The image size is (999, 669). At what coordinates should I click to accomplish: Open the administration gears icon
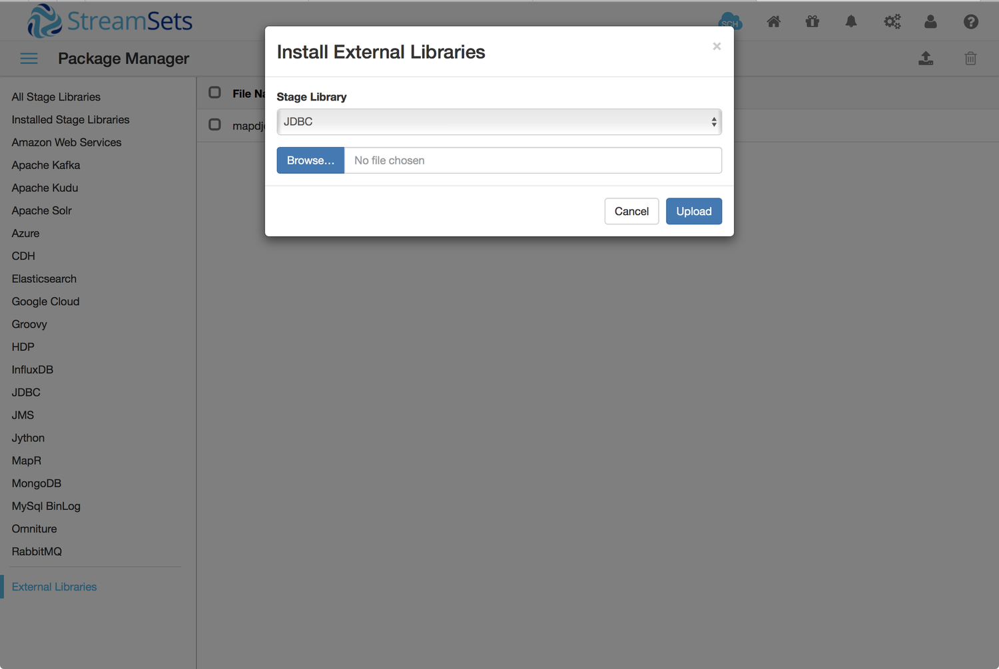click(892, 21)
